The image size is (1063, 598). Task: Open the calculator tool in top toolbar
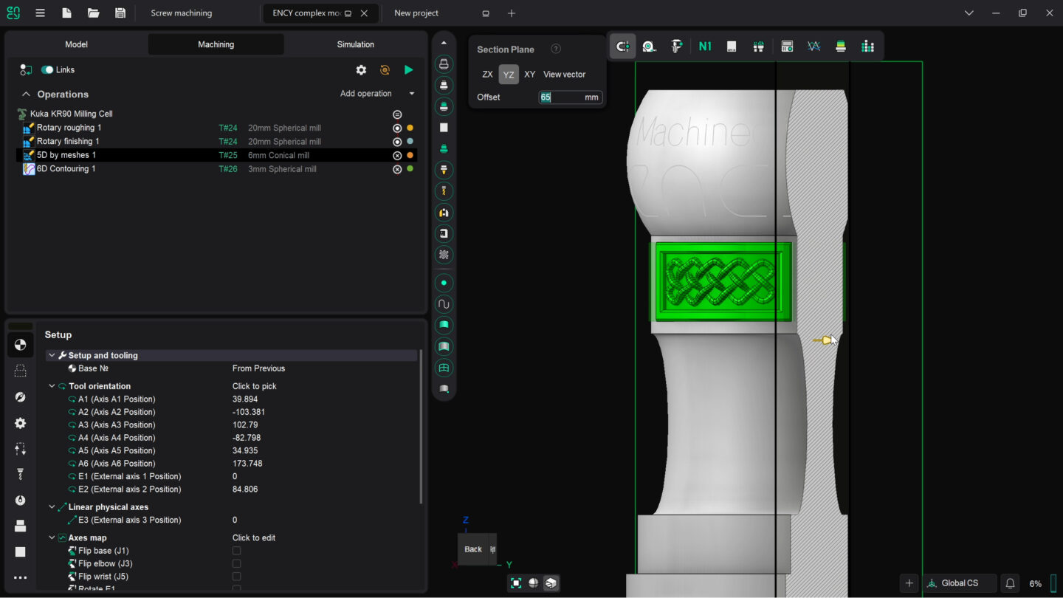pyautogui.click(x=786, y=46)
